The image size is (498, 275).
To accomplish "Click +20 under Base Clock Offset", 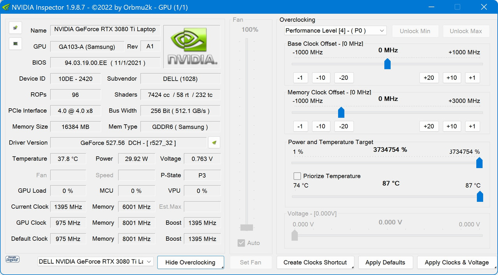I will 429,78.
